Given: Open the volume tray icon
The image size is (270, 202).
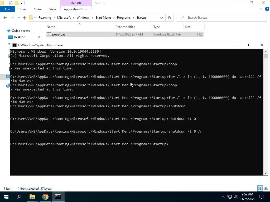Looking at the screenshot, I should coord(236,197).
